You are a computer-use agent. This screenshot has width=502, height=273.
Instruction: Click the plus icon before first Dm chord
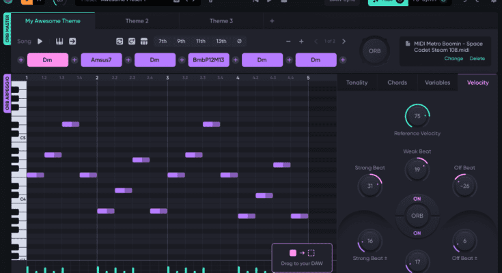[x=21, y=60]
